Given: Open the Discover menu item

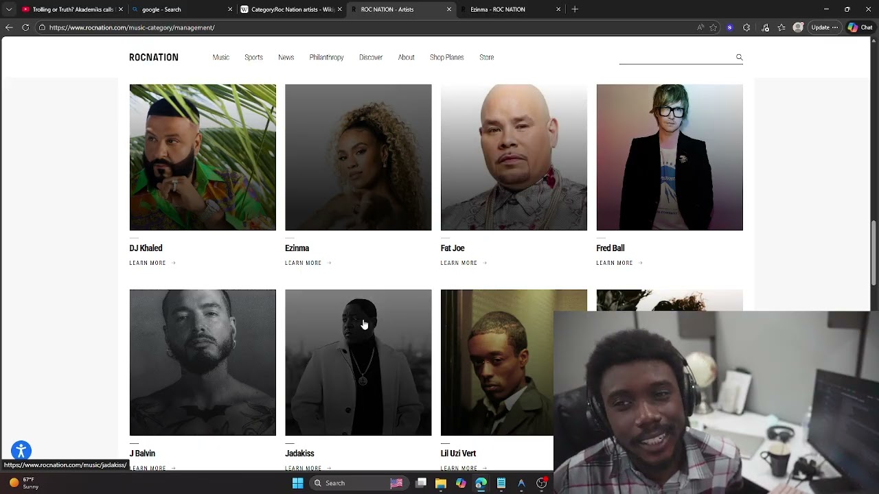Looking at the screenshot, I should tap(371, 58).
